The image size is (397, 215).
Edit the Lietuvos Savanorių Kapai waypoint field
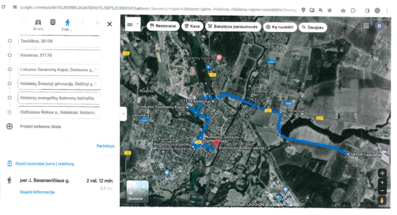[x=60, y=70]
